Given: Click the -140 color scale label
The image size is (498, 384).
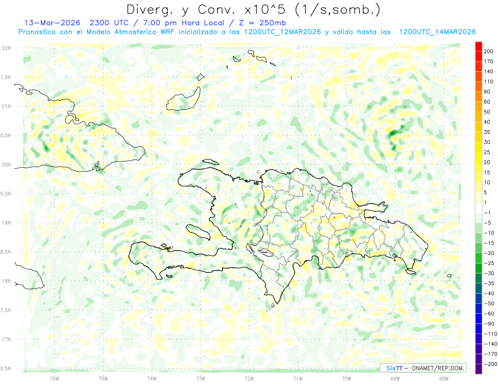Looking at the screenshot, I should (491, 344).
